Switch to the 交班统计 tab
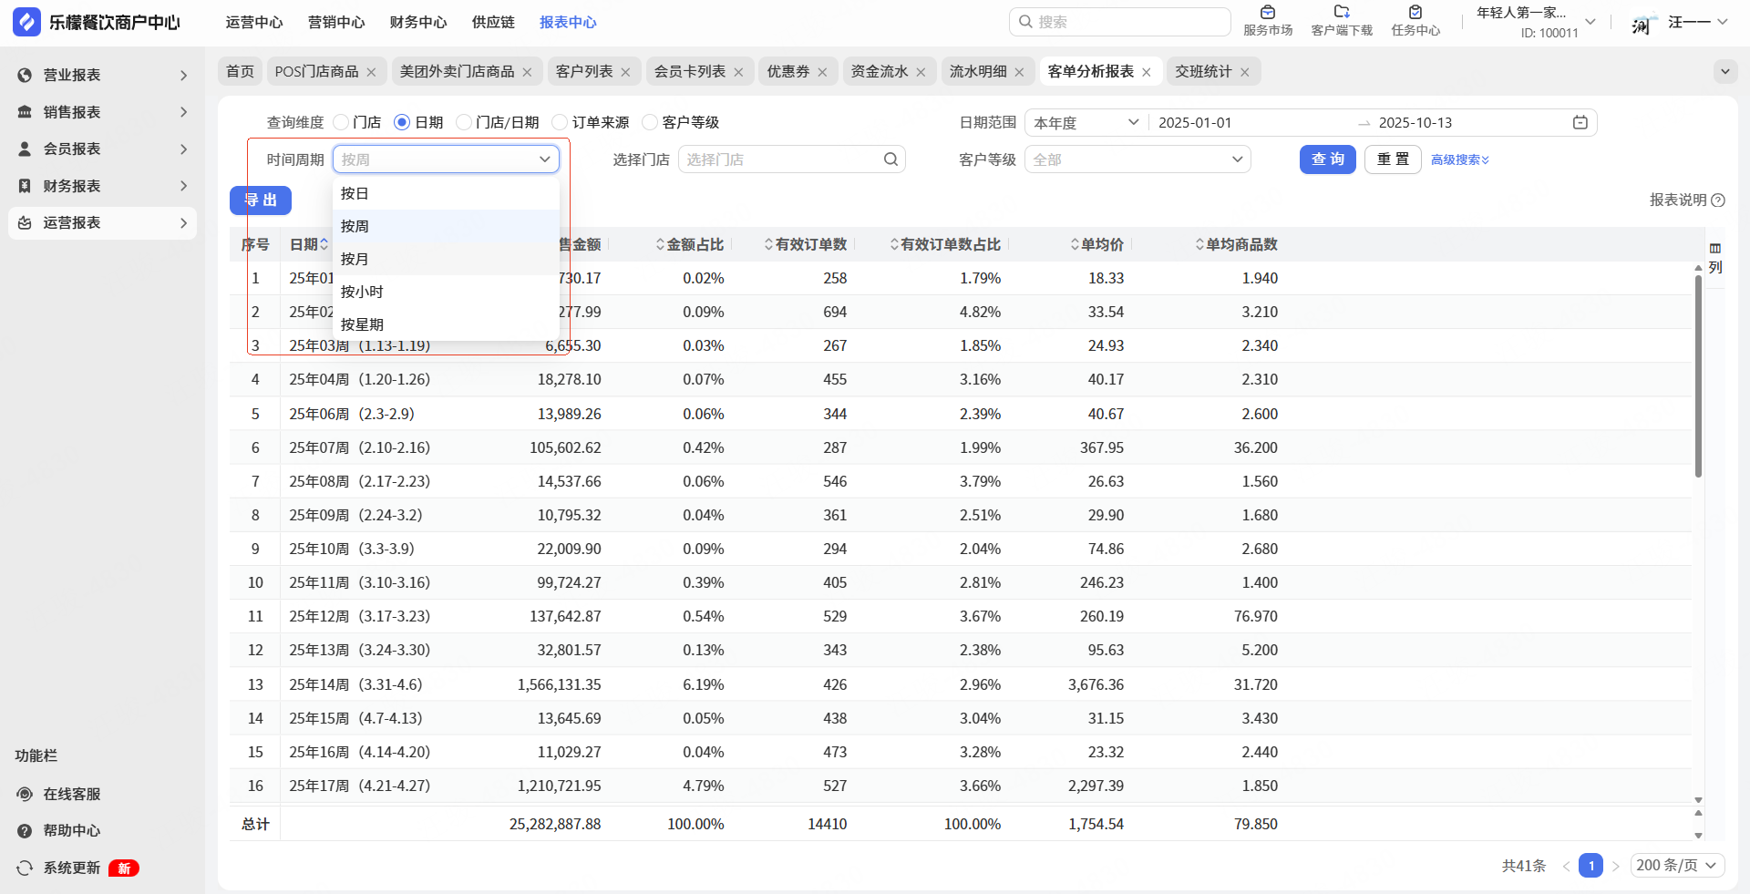 coord(1202,72)
